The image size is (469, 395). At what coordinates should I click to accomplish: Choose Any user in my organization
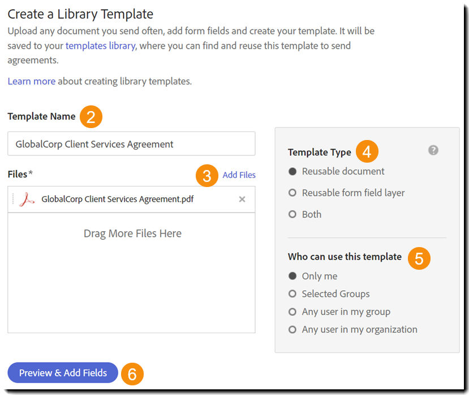[292, 329]
